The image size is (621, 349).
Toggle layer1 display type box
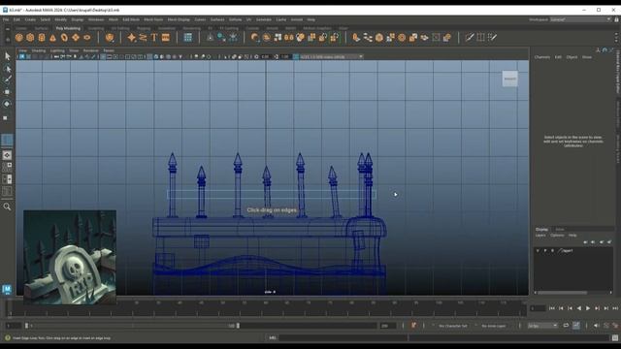click(553, 250)
